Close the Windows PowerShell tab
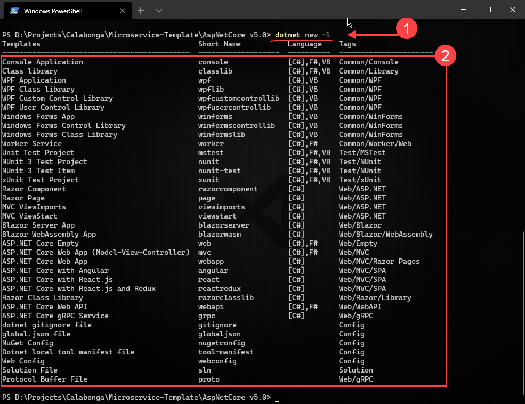 point(123,11)
